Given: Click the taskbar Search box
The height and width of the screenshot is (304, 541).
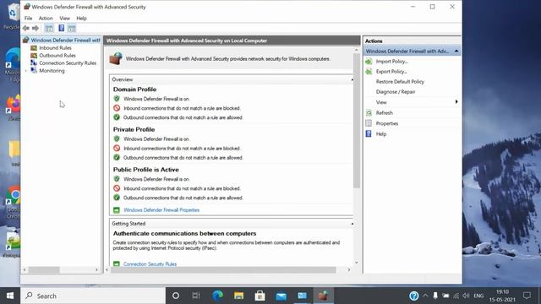Looking at the screenshot, I should pyautogui.click(x=93, y=296).
